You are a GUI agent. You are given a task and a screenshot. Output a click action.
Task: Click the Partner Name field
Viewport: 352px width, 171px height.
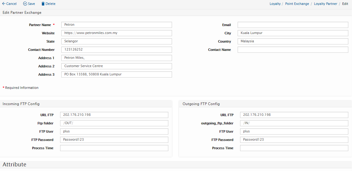pos(117,25)
